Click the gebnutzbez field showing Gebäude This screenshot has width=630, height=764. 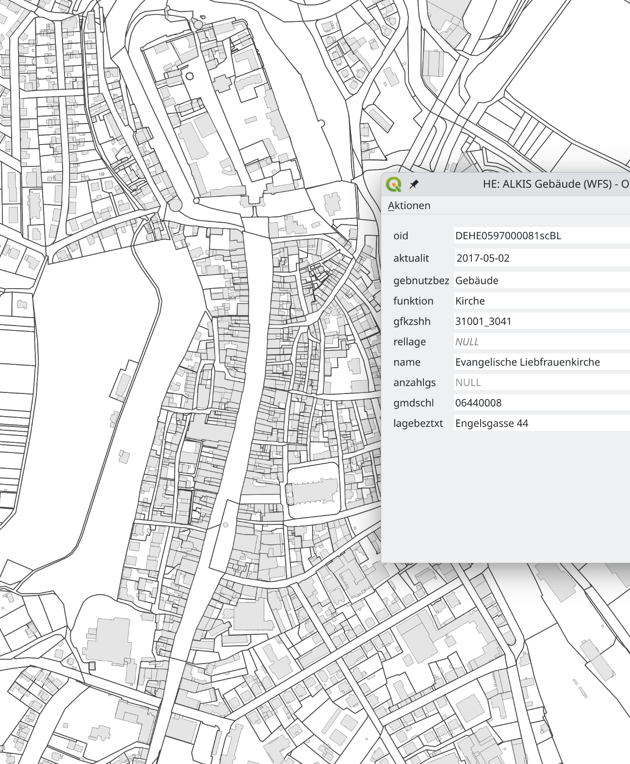(477, 280)
